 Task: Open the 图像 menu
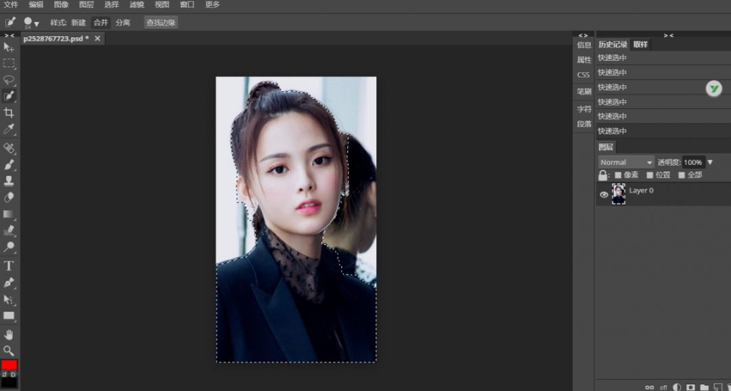point(61,5)
